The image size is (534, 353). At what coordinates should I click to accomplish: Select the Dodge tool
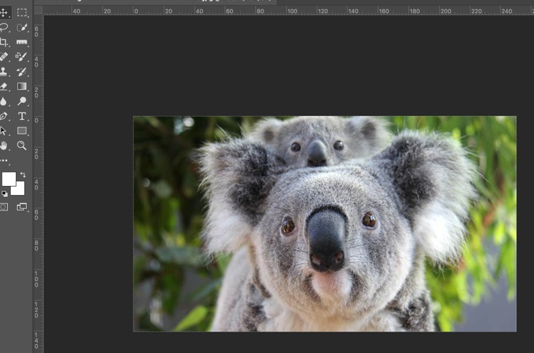22,101
